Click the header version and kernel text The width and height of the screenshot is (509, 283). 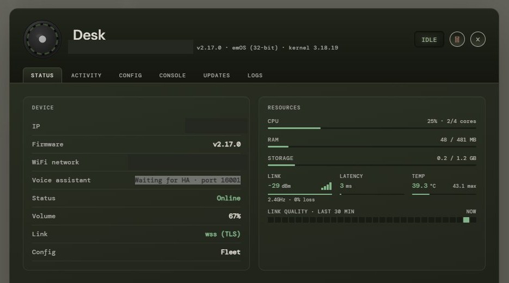267,48
